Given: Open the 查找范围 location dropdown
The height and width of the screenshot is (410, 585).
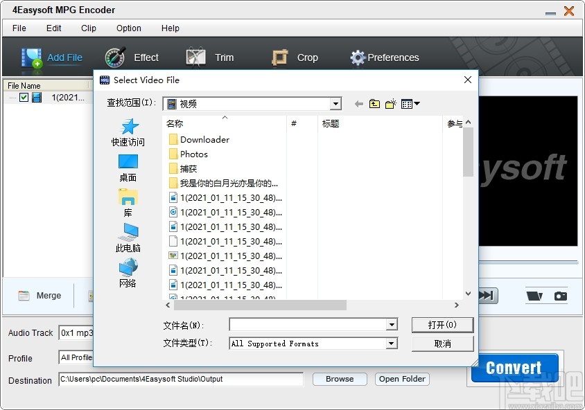Looking at the screenshot, I should click(336, 103).
